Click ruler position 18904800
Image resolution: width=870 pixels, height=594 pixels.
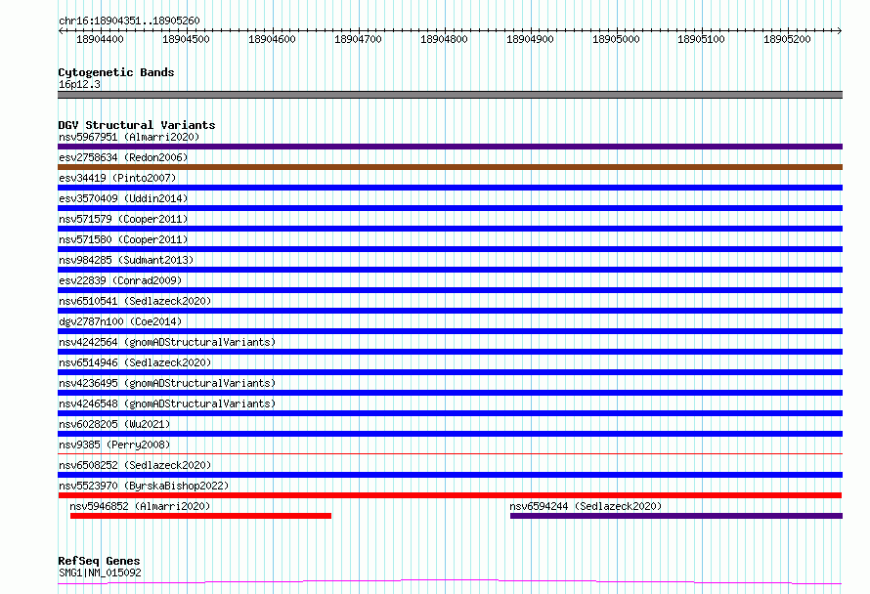[444, 39]
